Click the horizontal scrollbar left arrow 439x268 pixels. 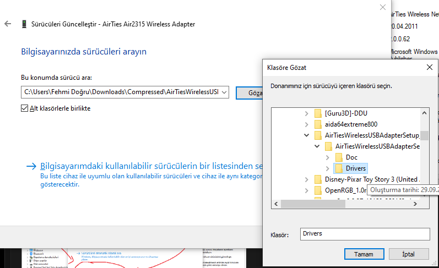point(276,204)
